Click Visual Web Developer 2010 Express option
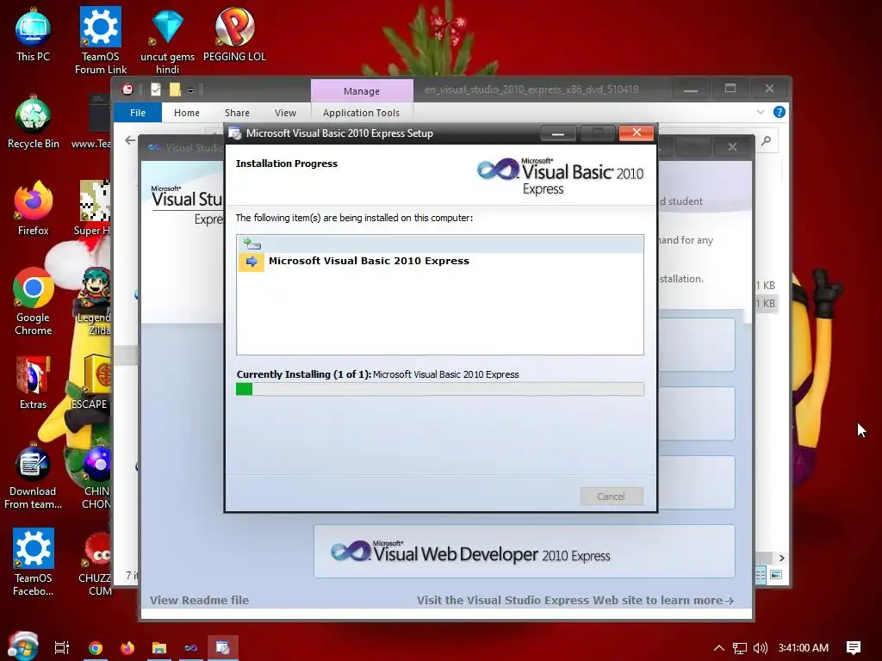Screen dimensions: 882x661 (525, 552)
